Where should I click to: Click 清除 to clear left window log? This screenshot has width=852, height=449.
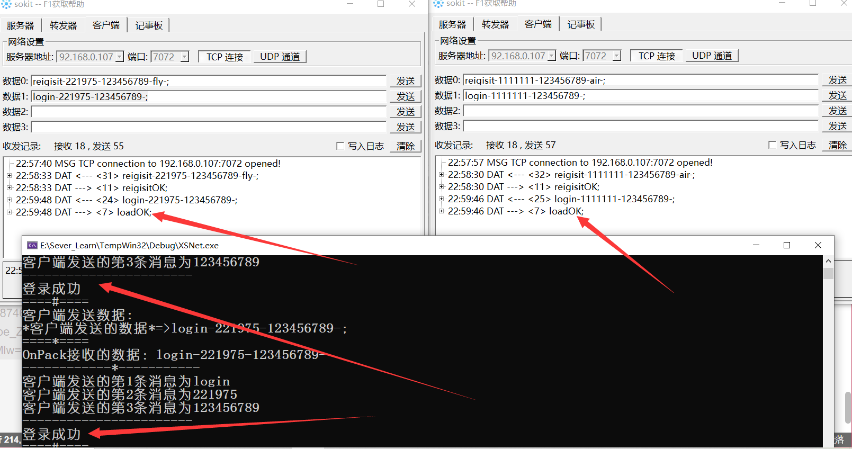tap(406, 146)
